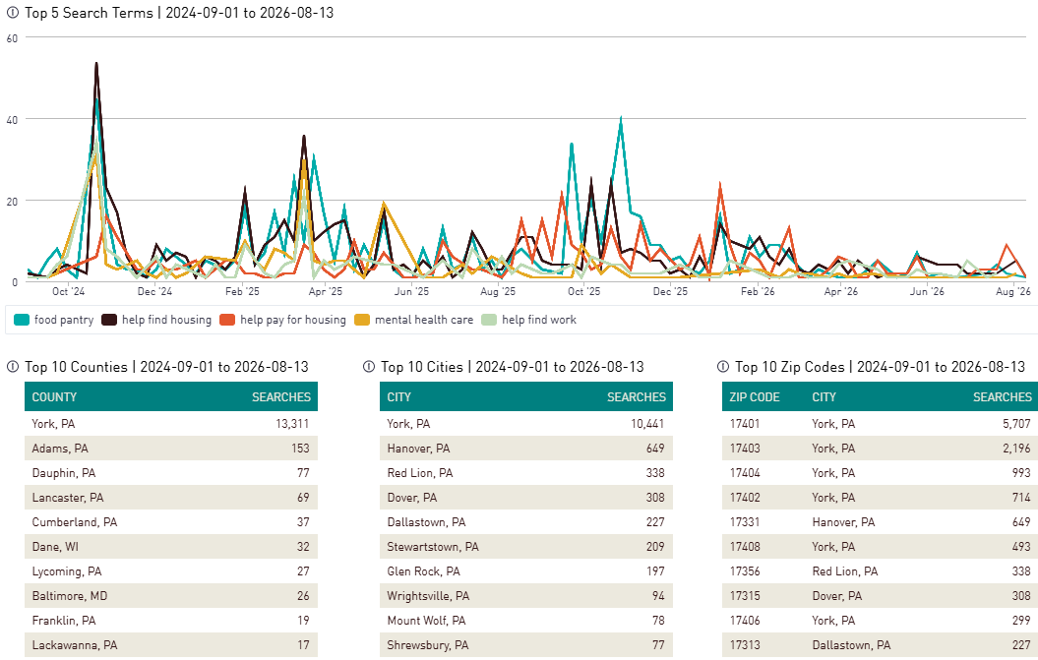Image resolution: width=1038 pixels, height=660 pixels.
Task: Select Dover, PA row in cities table
Action: click(526, 497)
